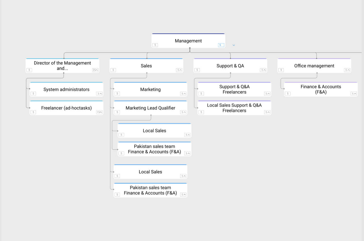The width and height of the screenshot is (364, 241).
Task: Select the Office management card title
Action: (314, 66)
